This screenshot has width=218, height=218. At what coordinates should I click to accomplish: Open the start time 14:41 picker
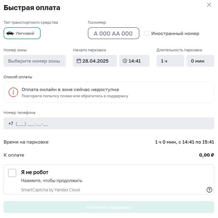click(134, 61)
